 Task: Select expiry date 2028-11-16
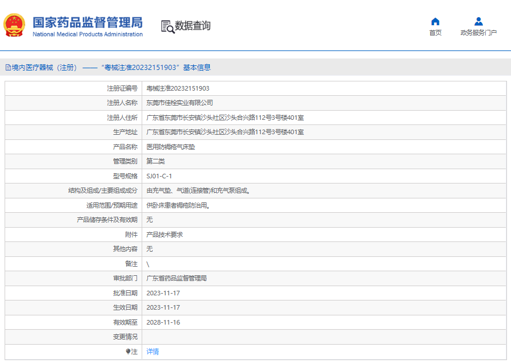(x=163, y=322)
